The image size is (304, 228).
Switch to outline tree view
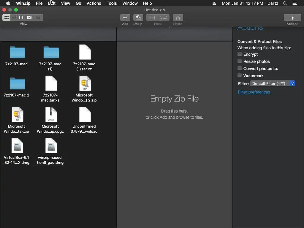(38, 18)
